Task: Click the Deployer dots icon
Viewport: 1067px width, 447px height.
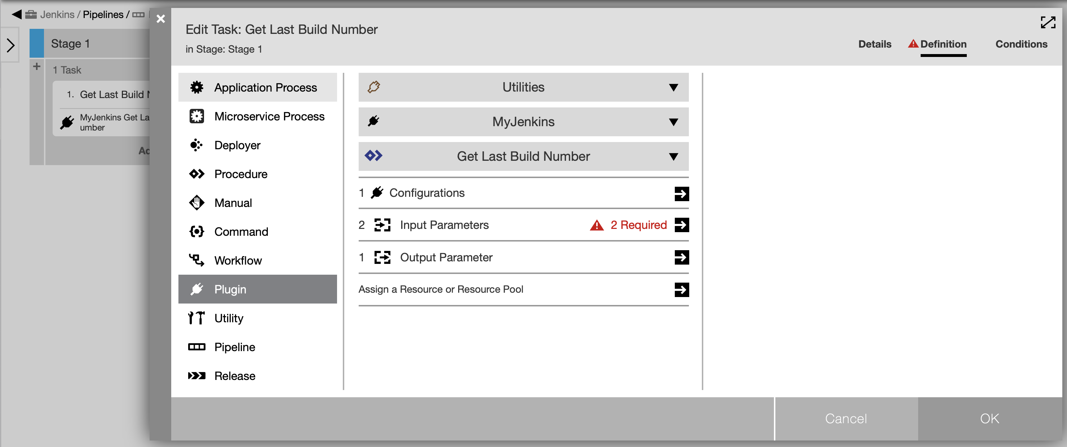Action: tap(197, 145)
